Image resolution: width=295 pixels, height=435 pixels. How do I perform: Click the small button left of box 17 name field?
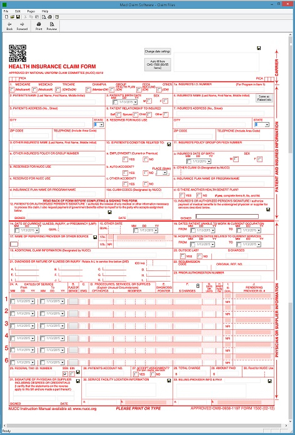tap(14, 244)
